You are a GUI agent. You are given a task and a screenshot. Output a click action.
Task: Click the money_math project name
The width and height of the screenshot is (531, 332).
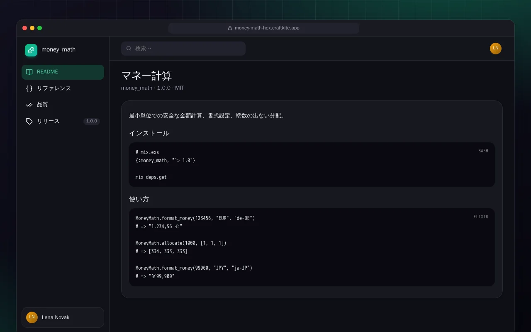pos(58,50)
